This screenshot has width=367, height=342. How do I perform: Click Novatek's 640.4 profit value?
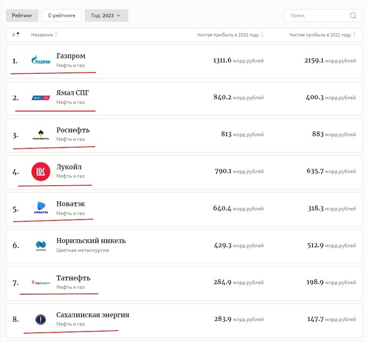[222, 208]
